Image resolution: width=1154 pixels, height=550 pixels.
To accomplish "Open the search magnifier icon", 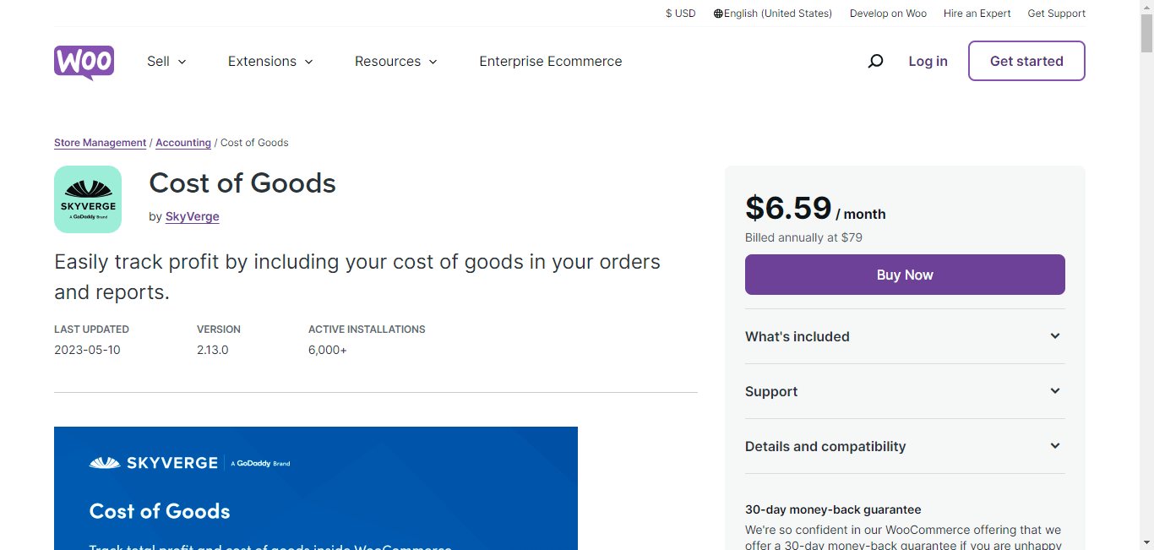I will click(x=875, y=61).
